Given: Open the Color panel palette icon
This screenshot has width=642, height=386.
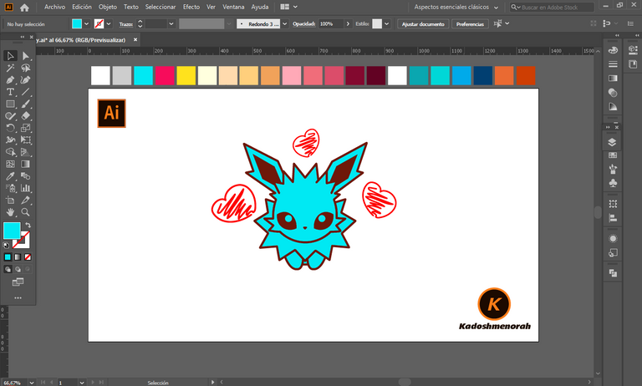Looking at the screenshot, I should click(613, 50).
